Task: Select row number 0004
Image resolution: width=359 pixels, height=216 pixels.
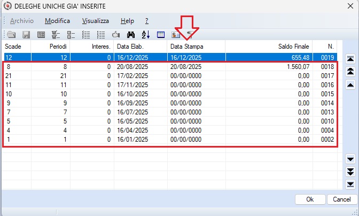Action: point(327,130)
